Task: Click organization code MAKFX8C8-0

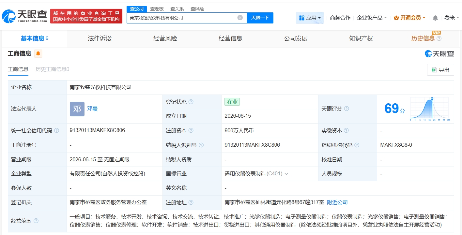Action: 396,145
